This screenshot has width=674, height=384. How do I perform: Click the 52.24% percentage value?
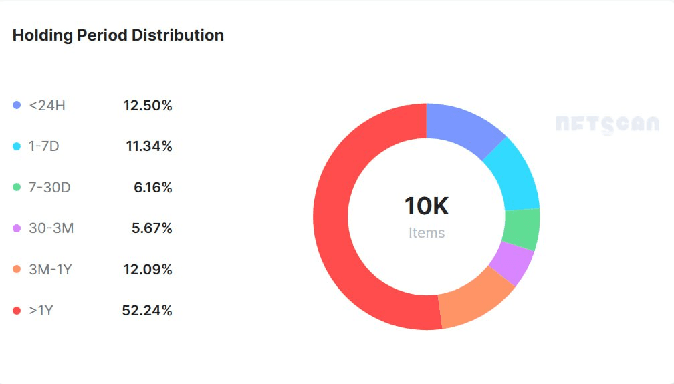pos(147,311)
